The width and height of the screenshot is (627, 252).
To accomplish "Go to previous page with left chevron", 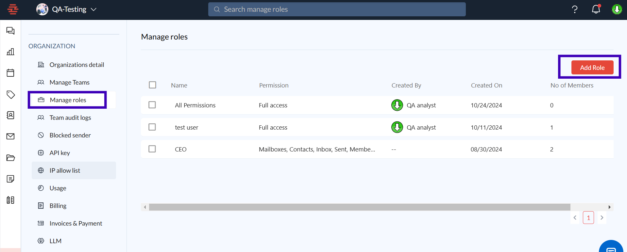I will coord(575,218).
